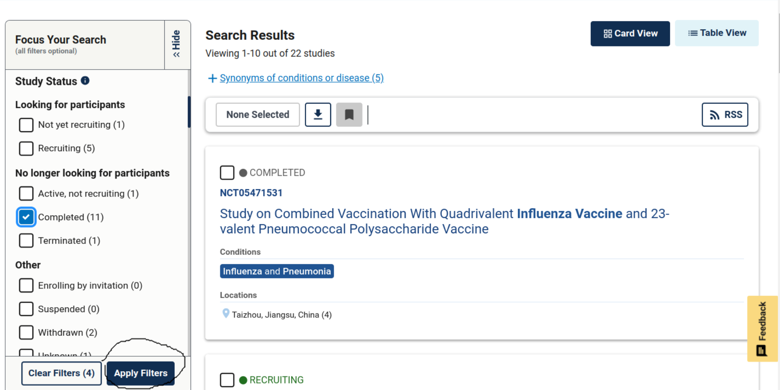
Task: Open the None Selected dropdown
Action: (x=258, y=115)
